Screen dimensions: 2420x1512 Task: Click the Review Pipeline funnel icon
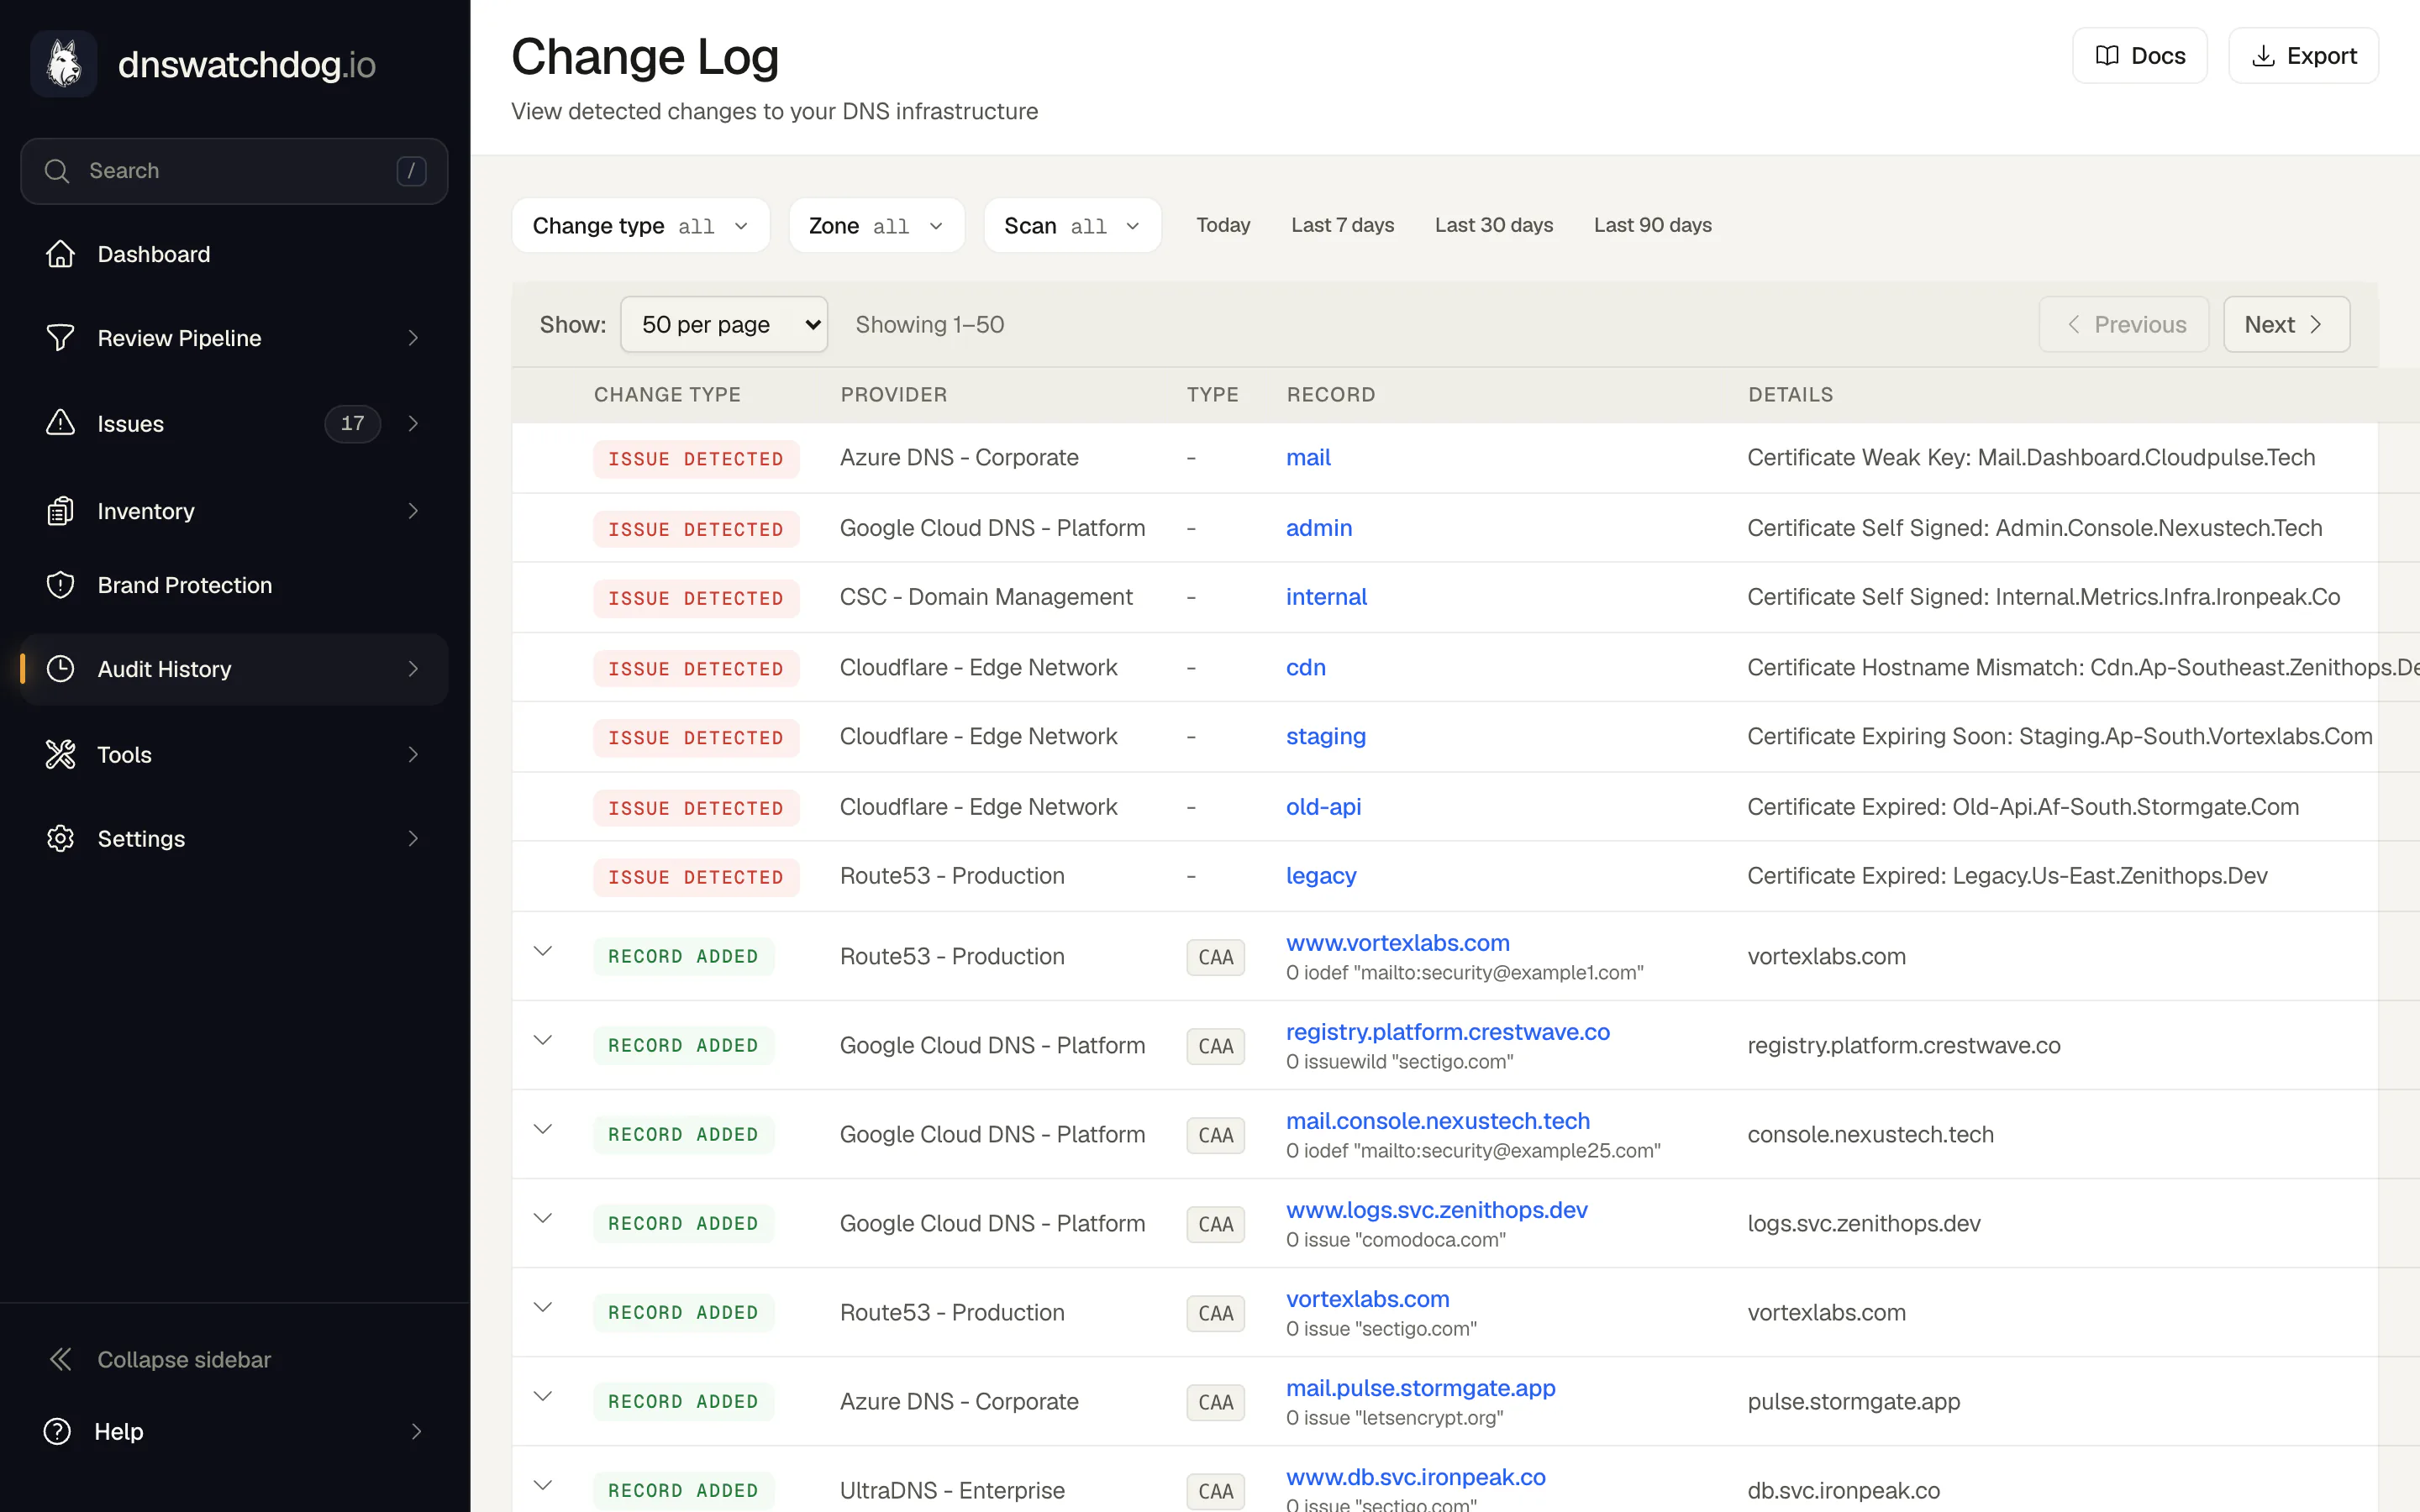click(60, 338)
